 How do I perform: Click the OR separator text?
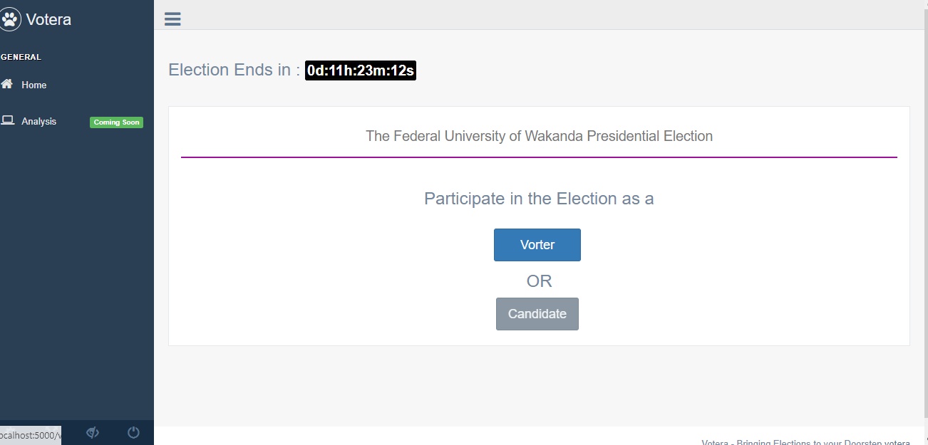pos(539,281)
